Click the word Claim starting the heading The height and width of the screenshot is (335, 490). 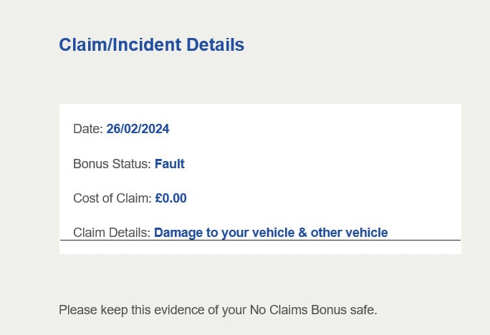78,45
